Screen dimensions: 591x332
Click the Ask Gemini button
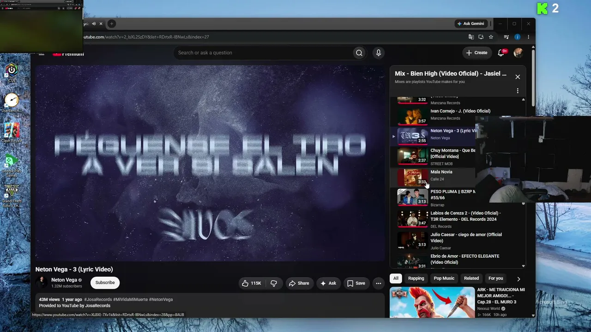tap(471, 24)
